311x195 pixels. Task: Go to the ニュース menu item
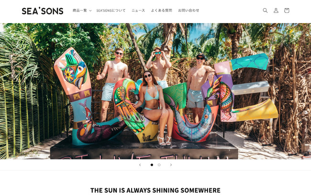click(x=138, y=11)
